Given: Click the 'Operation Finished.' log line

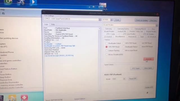Looking at the screenshot, I should click(52, 50).
